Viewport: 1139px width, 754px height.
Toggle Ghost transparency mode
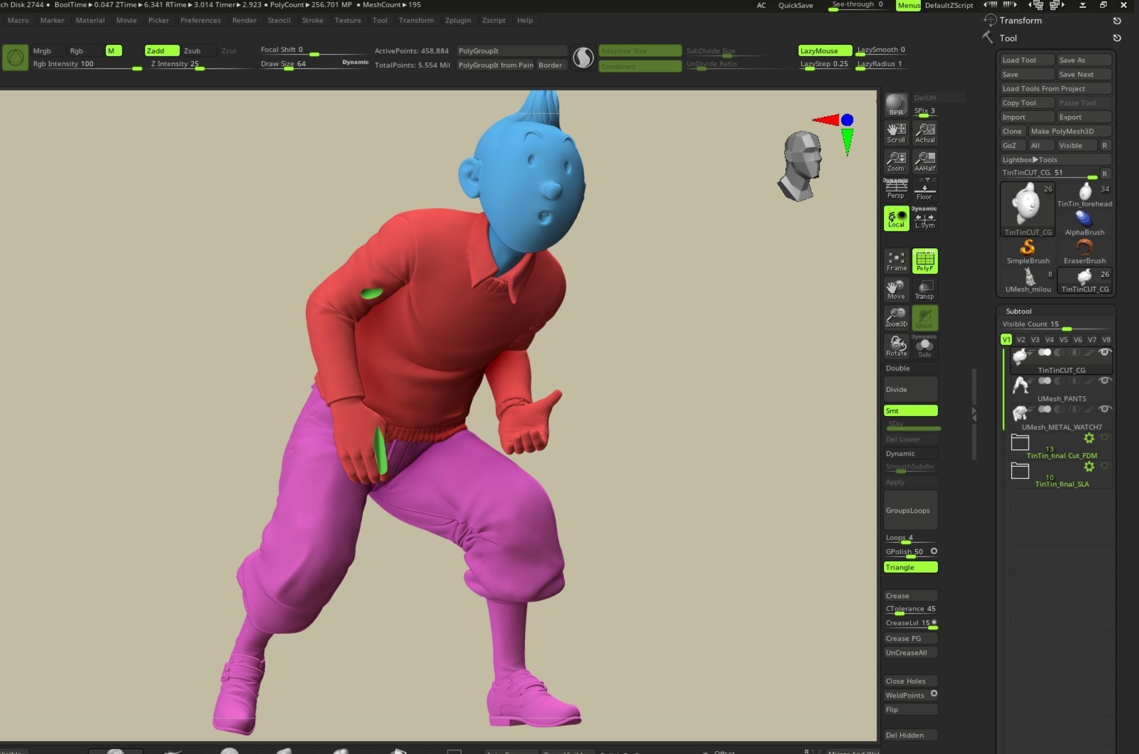coord(924,318)
